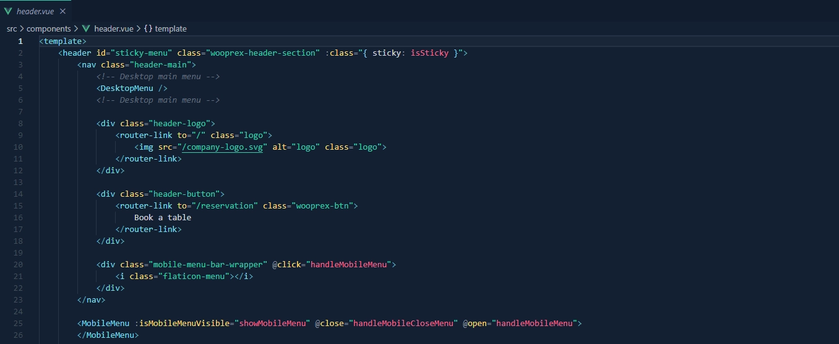
Task: Click the DesktopMenu component tag
Action: tap(132, 88)
